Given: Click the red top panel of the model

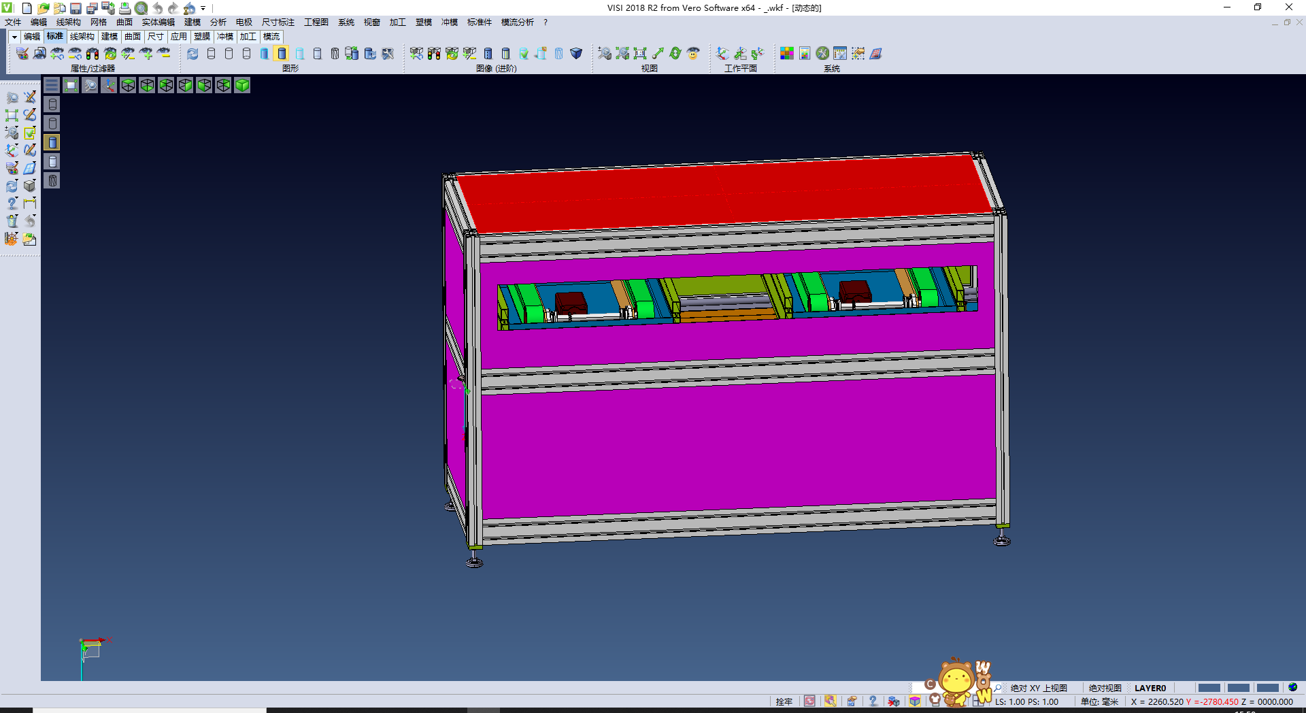Looking at the screenshot, I should click(721, 194).
